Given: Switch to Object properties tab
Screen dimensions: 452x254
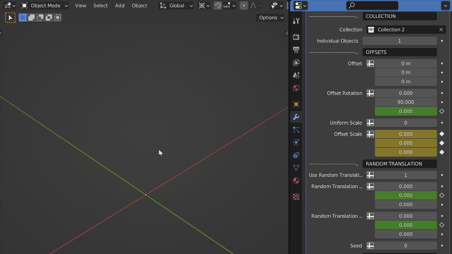Looking at the screenshot, I should coord(296,104).
